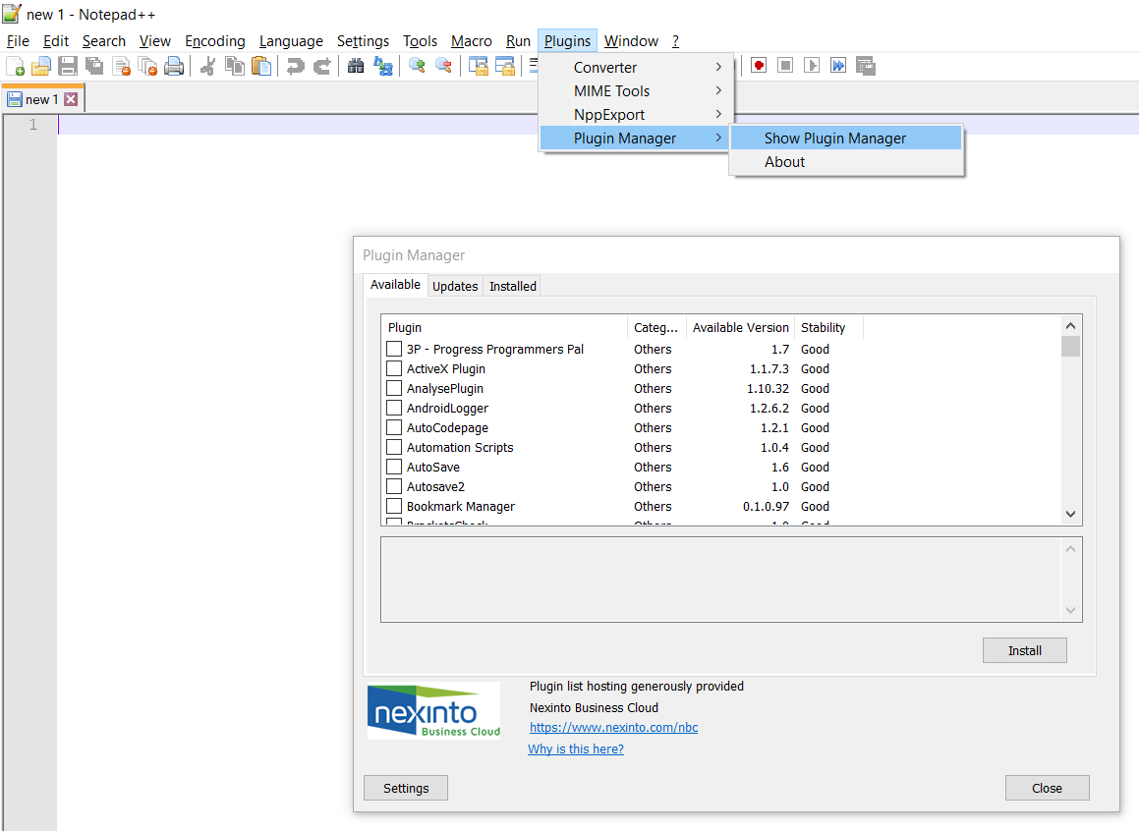
Task: Check the ActiveX Plugin checkbox
Action: pyautogui.click(x=394, y=368)
